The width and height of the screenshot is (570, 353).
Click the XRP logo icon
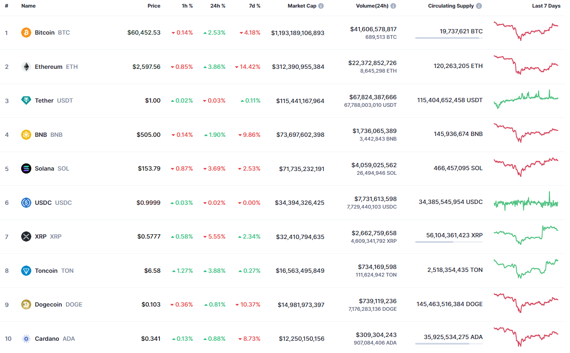pos(26,236)
